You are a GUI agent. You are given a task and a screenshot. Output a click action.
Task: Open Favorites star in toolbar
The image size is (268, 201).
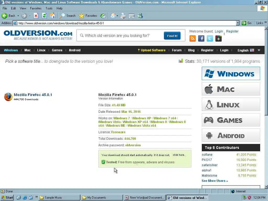88,16
